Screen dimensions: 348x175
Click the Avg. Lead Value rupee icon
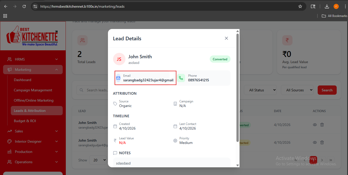click(x=287, y=40)
